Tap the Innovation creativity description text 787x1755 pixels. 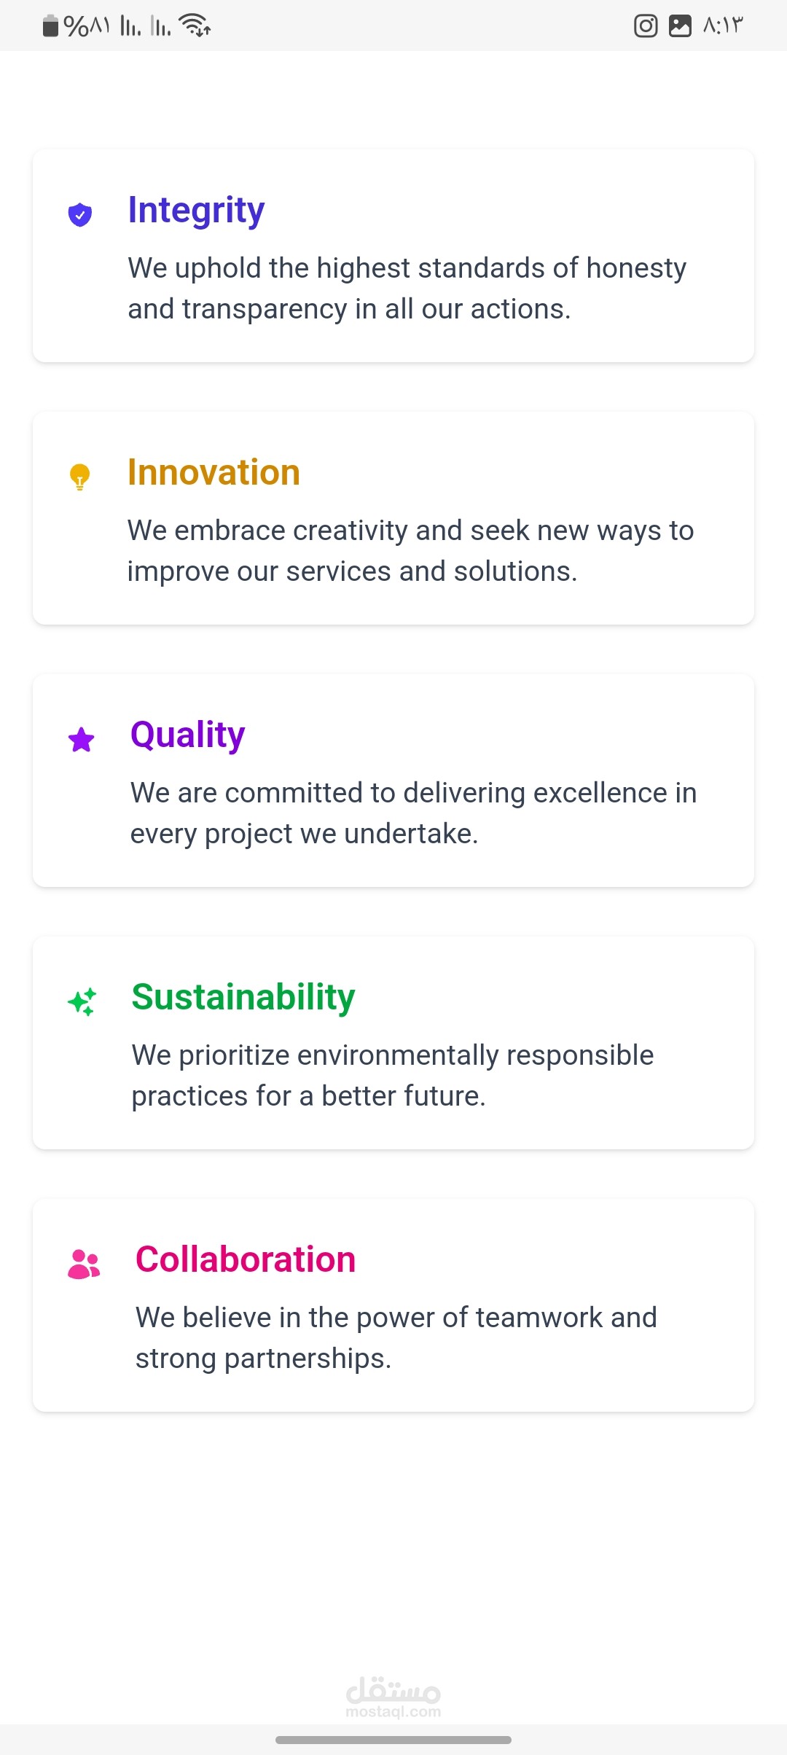[x=411, y=551]
